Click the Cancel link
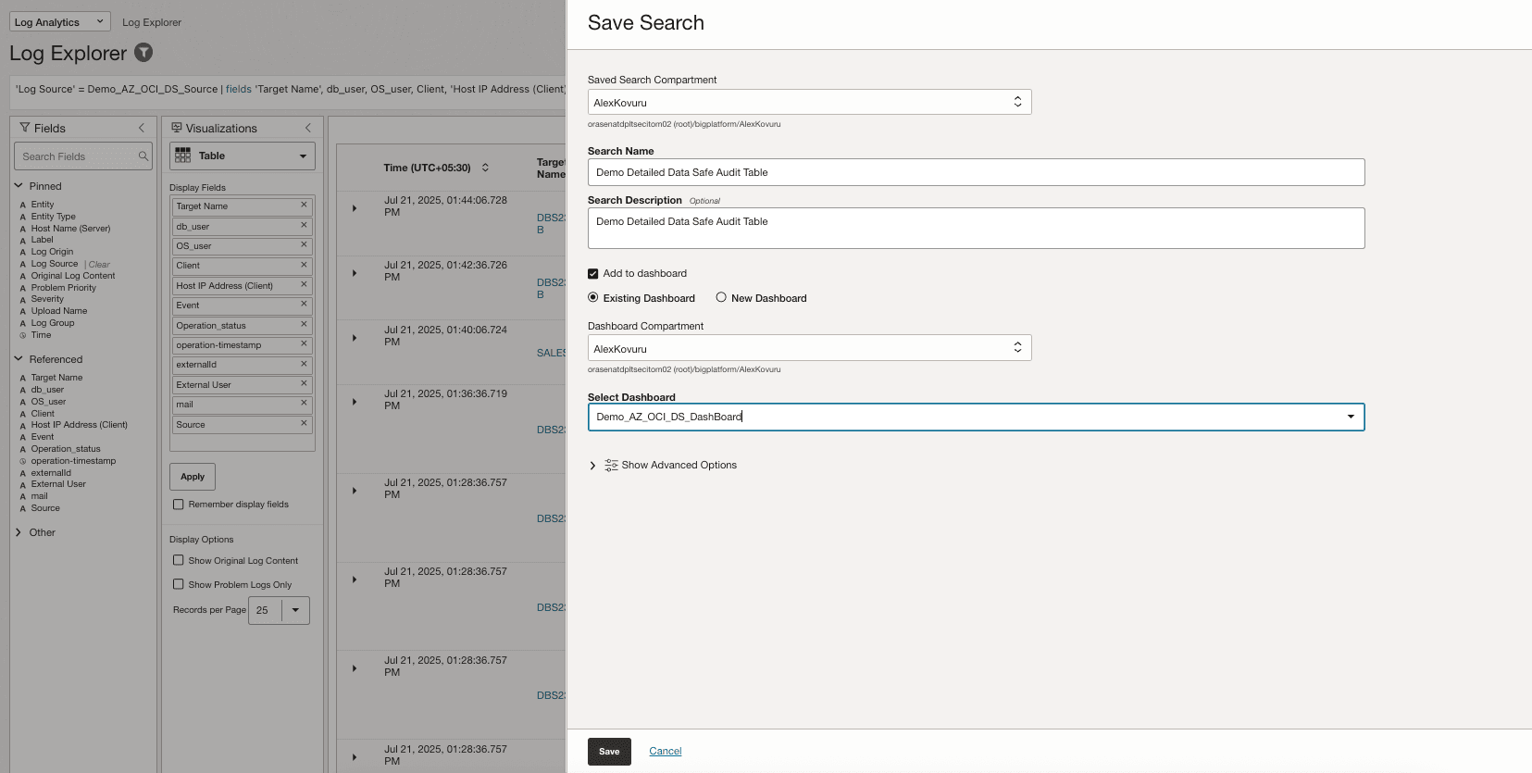 665,752
